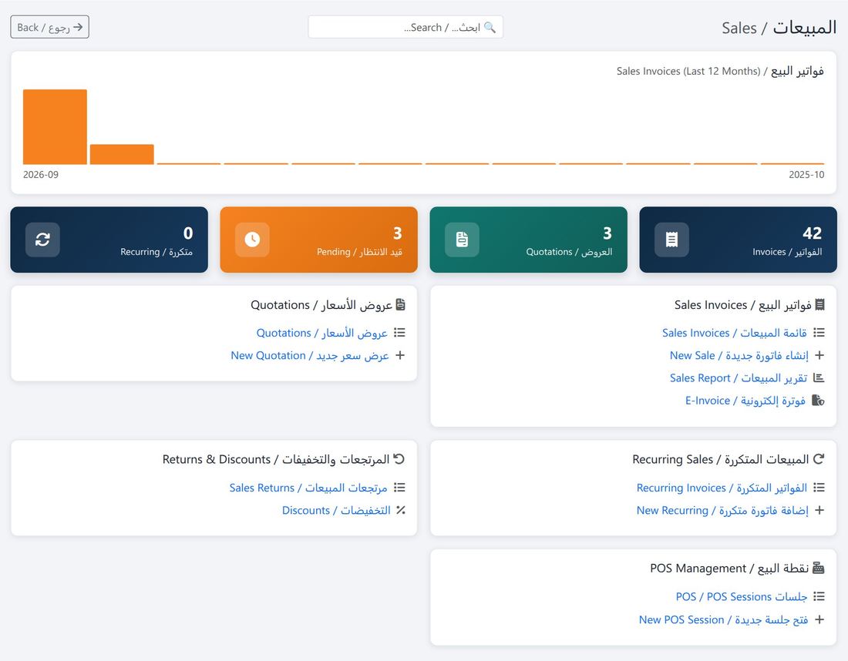Click the Recurring card sync icon
848x661 pixels.
tap(42, 240)
